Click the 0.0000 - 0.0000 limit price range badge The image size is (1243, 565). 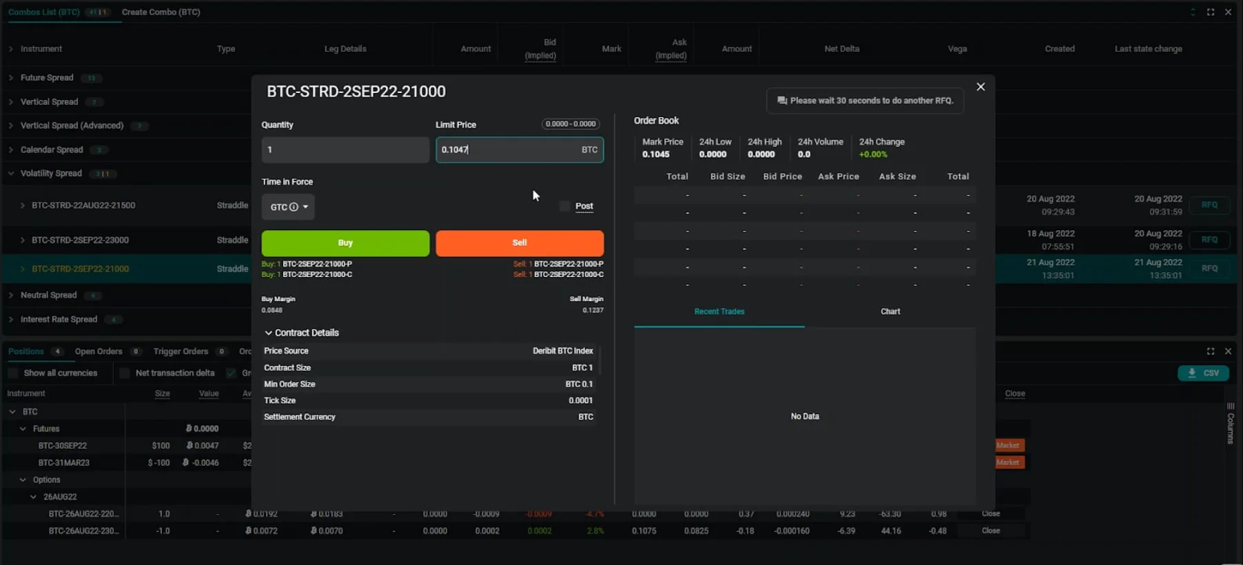click(x=571, y=124)
